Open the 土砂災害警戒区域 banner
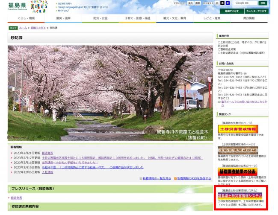The width and height of the screenshot is (278, 215). [x=238, y=150]
